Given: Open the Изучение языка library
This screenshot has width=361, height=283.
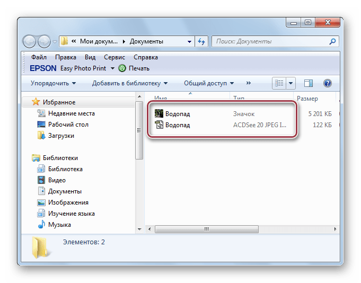Looking at the screenshot, I should click(72, 214).
